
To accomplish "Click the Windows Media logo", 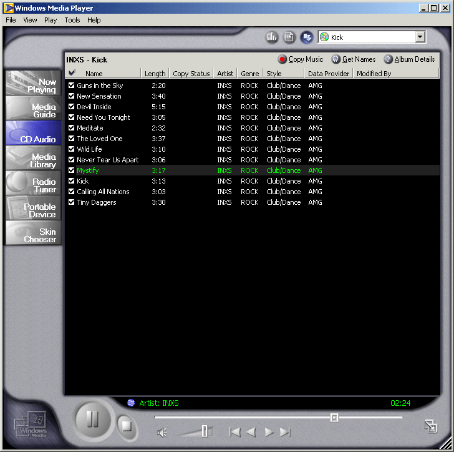I will (31, 425).
